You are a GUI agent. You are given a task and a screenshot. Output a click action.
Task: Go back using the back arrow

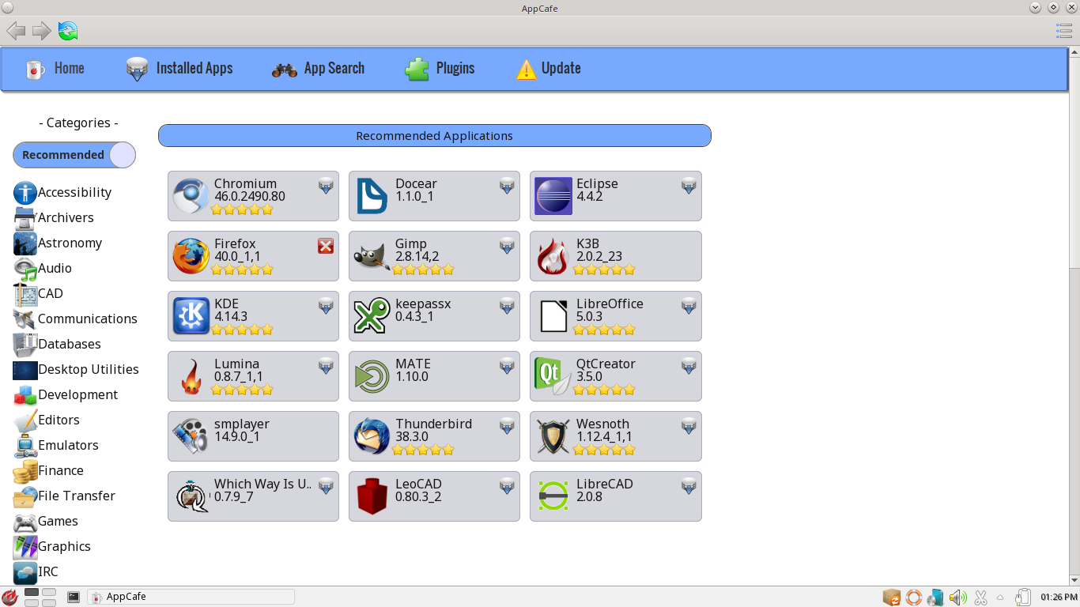(16, 31)
